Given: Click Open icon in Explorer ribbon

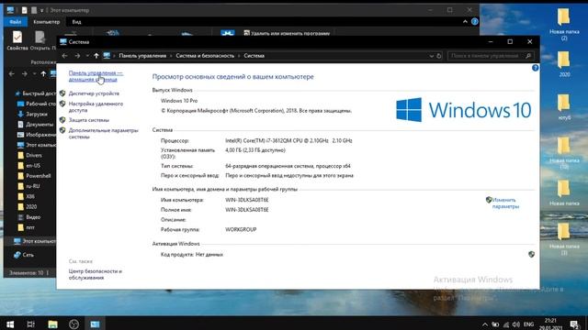Looking at the screenshot, I should pos(40,40).
